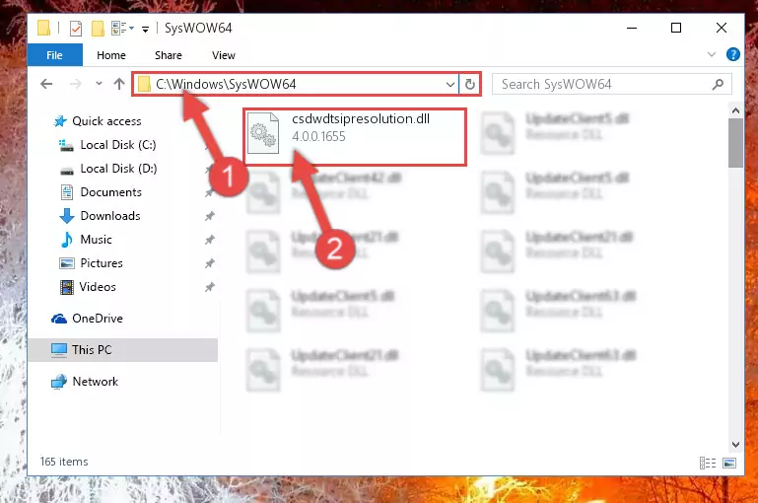This screenshot has width=758, height=503.
Task: Click the version text 4.0.0.1655
Action: pyautogui.click(x=318, y=136)
